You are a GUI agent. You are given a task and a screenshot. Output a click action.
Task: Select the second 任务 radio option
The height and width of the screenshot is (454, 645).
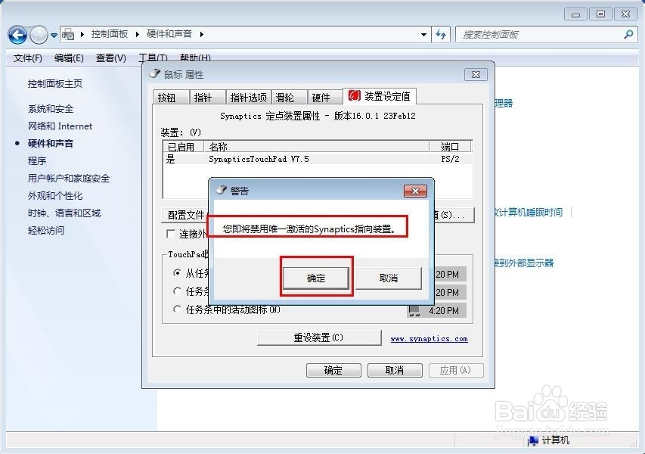[177, 291]
